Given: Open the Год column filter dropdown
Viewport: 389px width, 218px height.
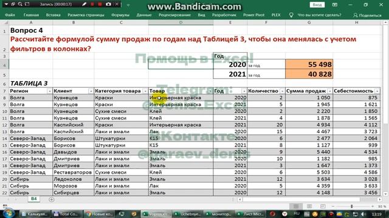Looking at the screenshot, I should tap(244, 91).
